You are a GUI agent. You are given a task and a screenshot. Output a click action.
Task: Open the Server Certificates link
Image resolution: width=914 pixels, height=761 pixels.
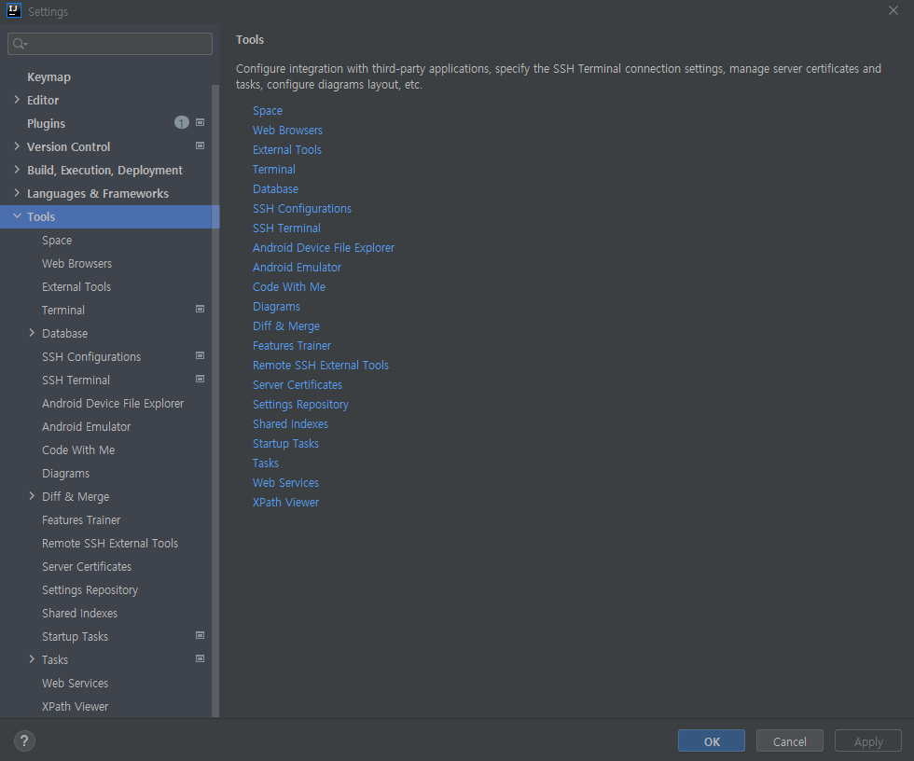pyautogui.click(x=298, y=384)
